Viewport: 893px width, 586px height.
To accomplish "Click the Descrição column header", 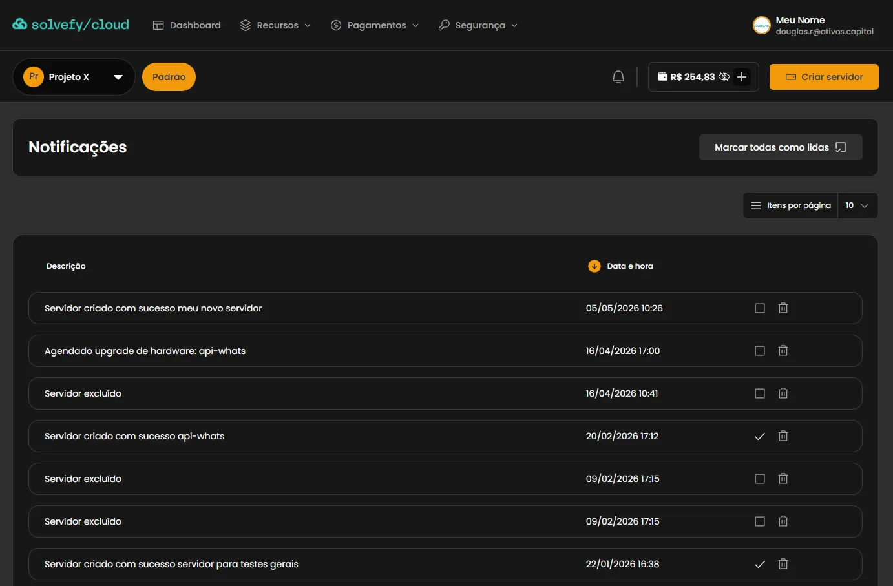I will pyautogui.click(x=66, y=266).
